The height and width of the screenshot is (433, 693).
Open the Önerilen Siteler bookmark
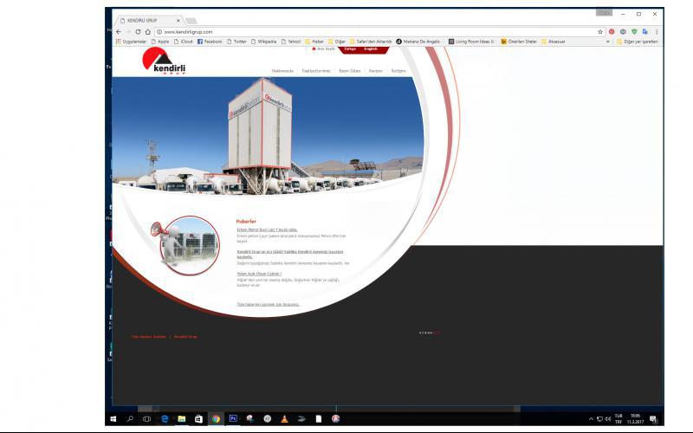pyautogui.click(x=519, y=42)
